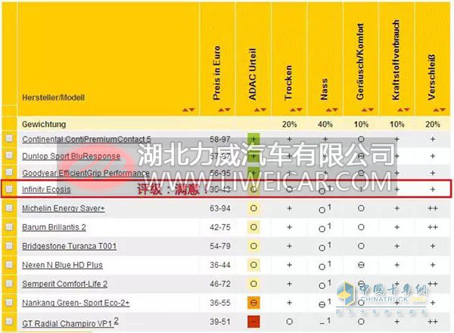Click Nankang's orange ADAC rating badge

pyautogui.click(x=253, y=303)
